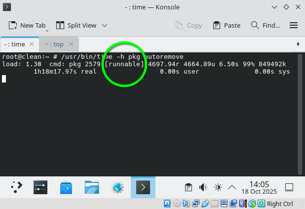Launch System Settings from the taskbar
This screenshot has height=209, width=305.
point(40,187)
